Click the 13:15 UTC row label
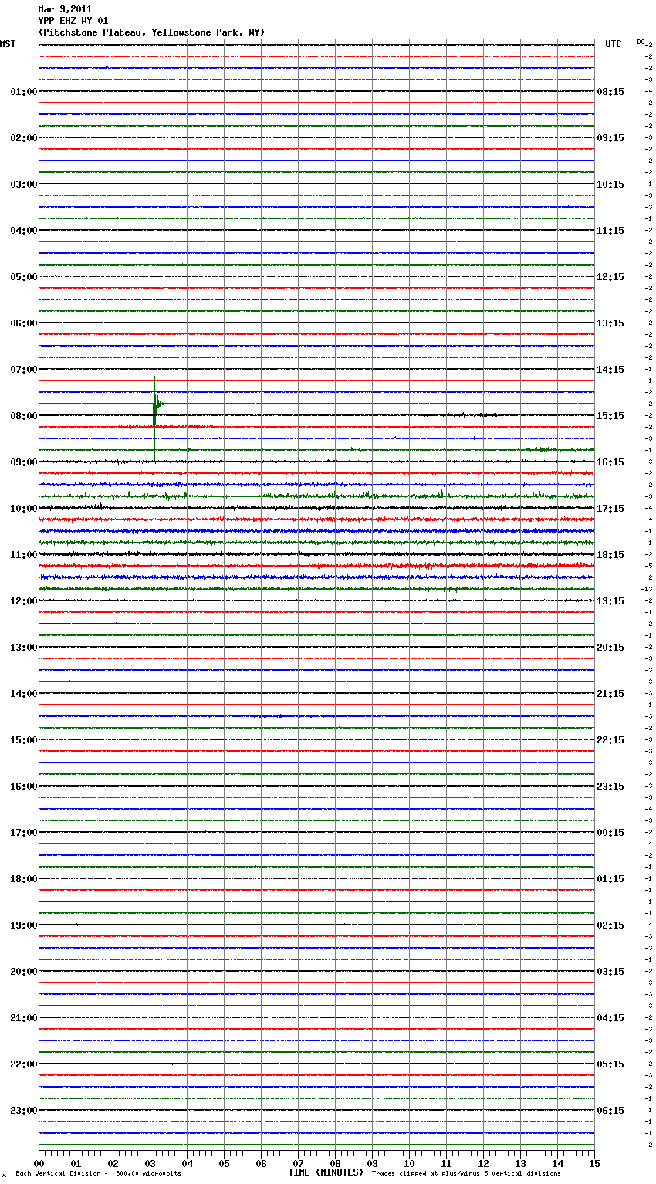 tap(610, 323)
